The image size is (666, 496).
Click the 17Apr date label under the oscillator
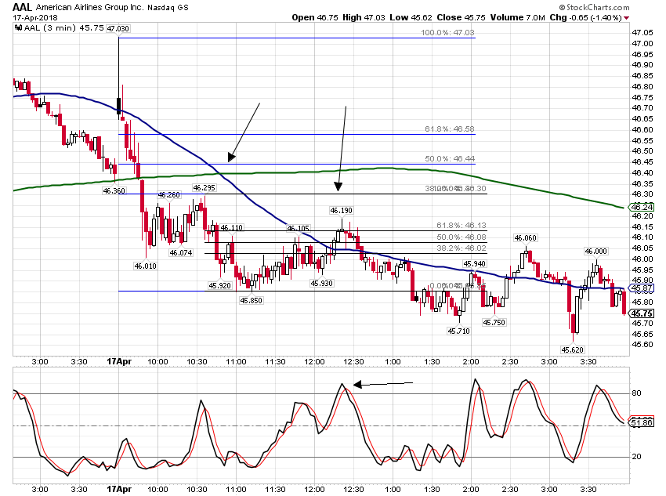tap(119, 489)
